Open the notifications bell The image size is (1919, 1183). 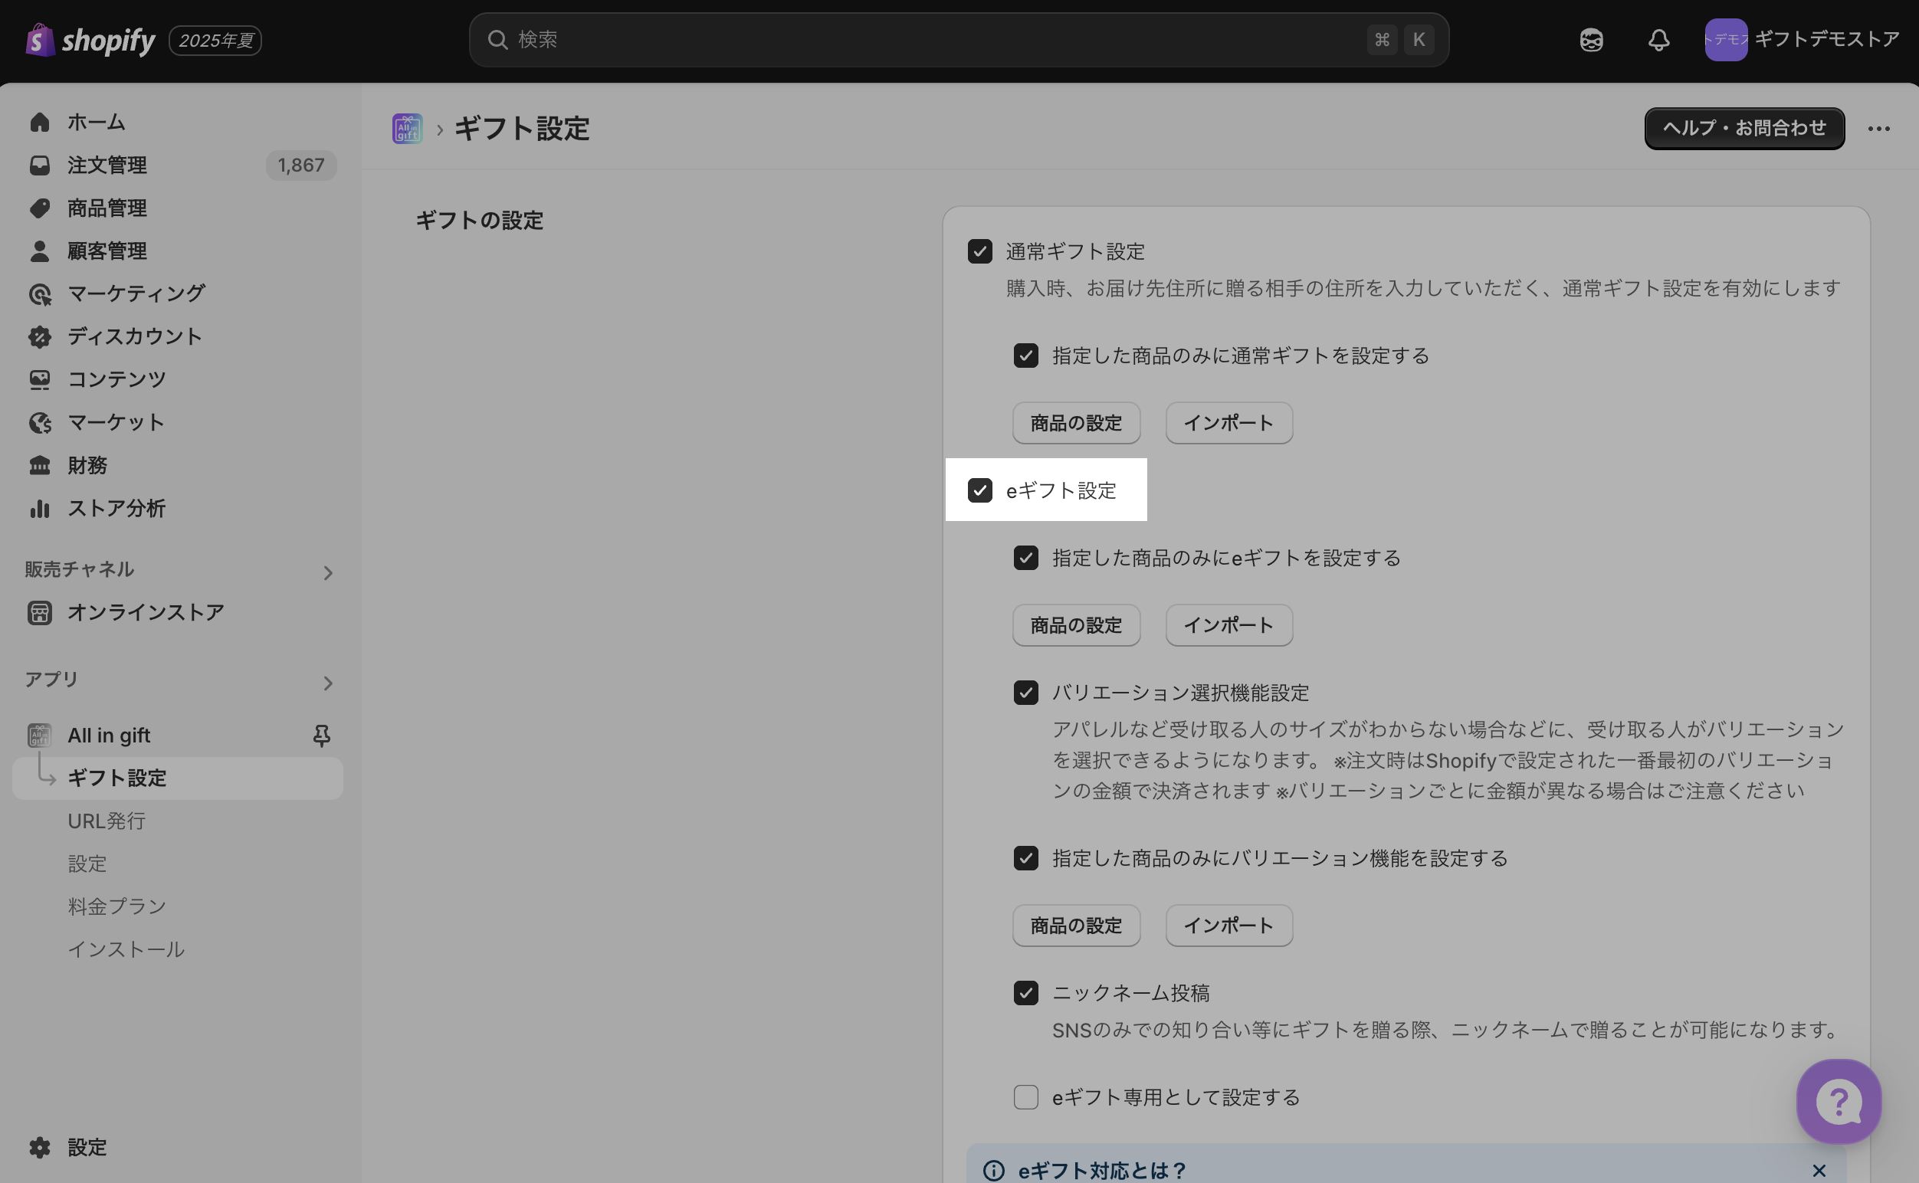tap(1658, 40)
